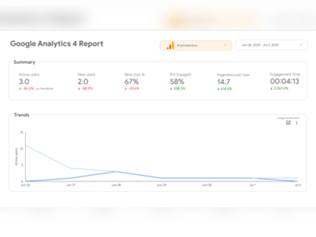Click the Trends section heading
Screen dimensions: 316x237
pos(21,115)
